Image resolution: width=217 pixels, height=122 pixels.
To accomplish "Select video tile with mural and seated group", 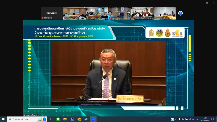I will (97, 13).
